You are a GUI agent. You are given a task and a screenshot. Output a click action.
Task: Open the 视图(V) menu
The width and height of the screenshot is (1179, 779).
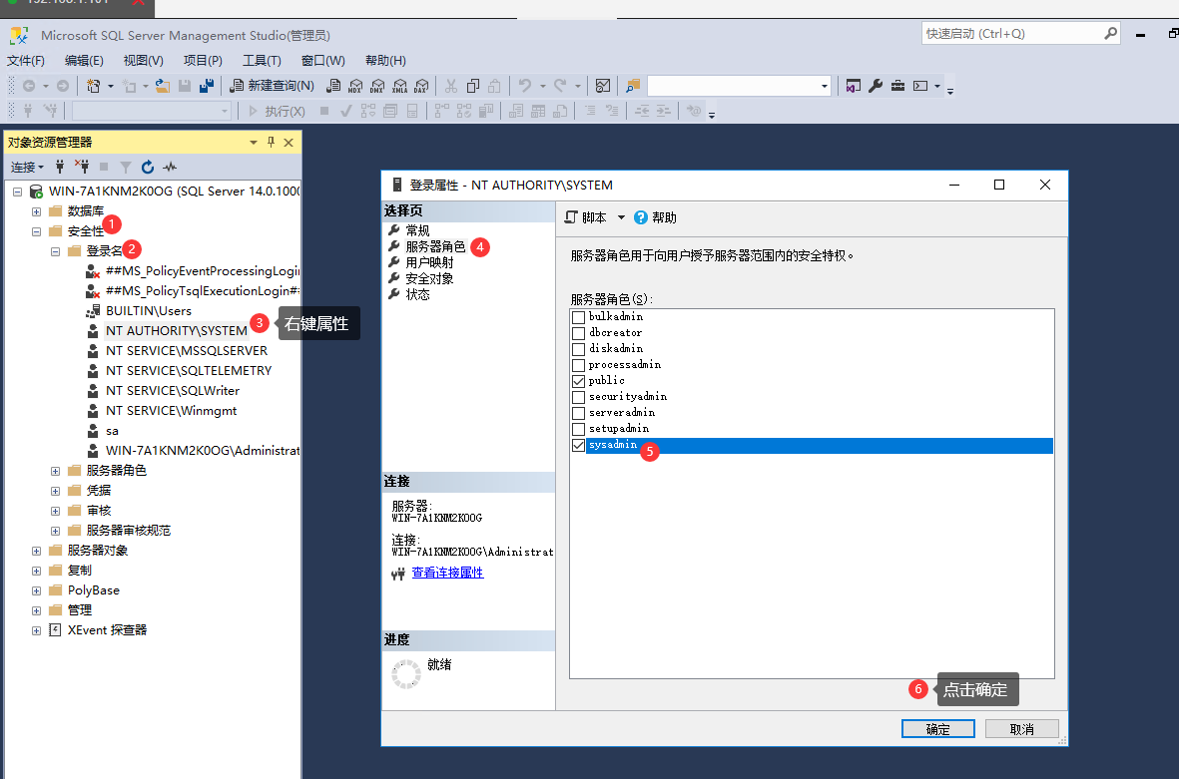coord(143,60)
